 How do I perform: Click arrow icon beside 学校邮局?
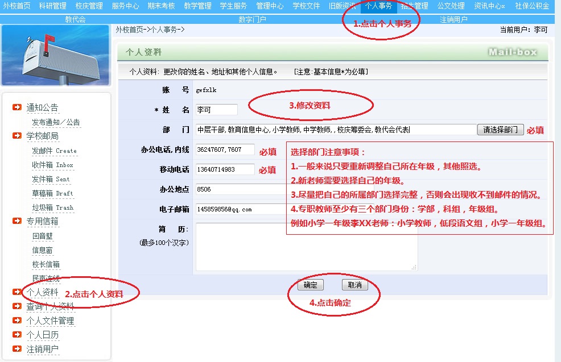(17, 136)
